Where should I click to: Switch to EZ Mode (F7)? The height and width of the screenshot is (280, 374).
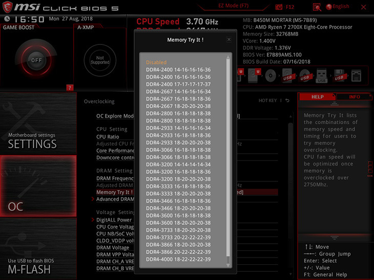[233, 7]
